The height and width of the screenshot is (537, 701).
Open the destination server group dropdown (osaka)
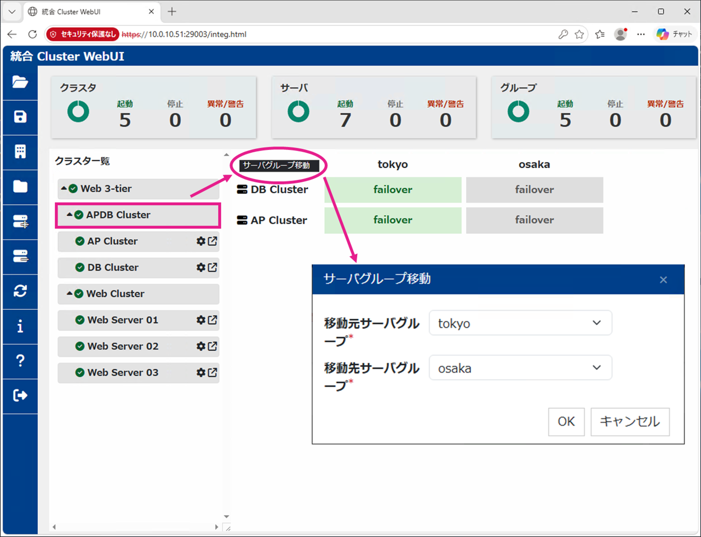(520, 368)
